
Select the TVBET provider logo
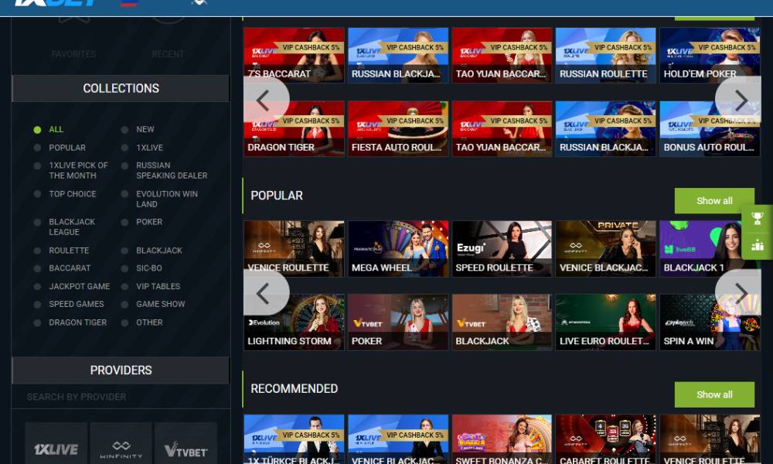[186, 447]
